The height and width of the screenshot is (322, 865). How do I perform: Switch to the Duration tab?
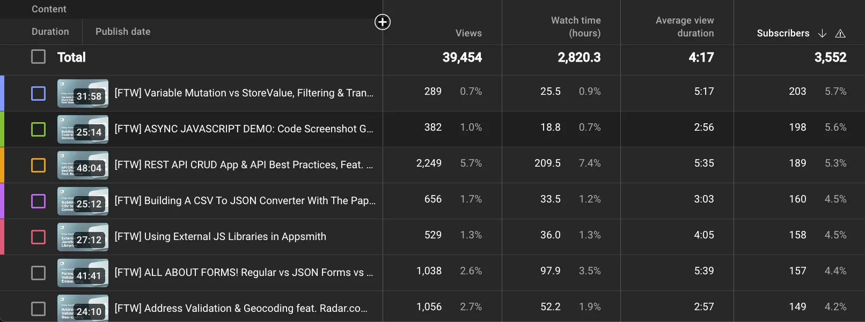(50, 32)
